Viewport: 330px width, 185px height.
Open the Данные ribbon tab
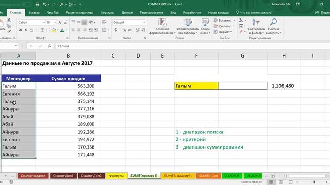pyautogui.click(x=127, y=12)
